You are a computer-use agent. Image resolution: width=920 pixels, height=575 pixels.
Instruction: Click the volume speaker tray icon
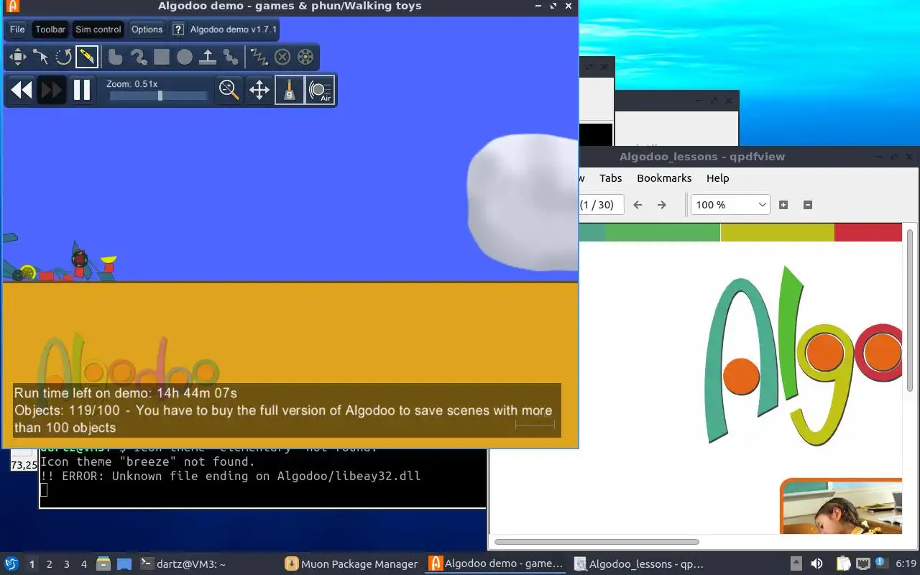tap(816, 563)
